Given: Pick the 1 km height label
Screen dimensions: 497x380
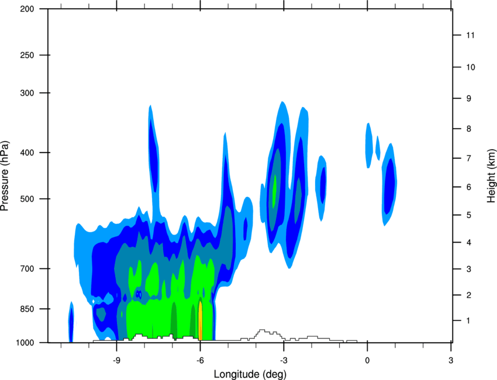Looking at the screenshot, I should (468, 321).
